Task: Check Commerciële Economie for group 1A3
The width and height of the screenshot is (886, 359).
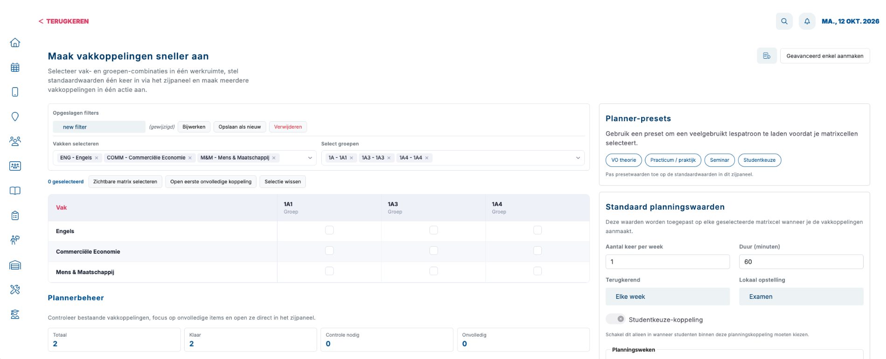Action: click(434, 251)
